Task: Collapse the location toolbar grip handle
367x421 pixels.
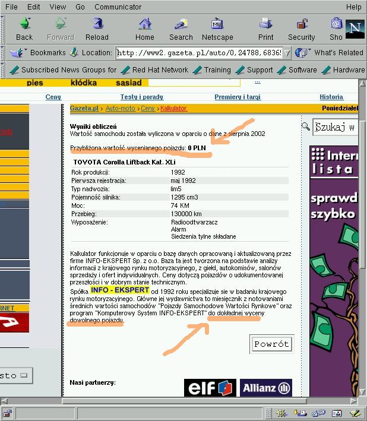Action: click(x=2, y=53)
